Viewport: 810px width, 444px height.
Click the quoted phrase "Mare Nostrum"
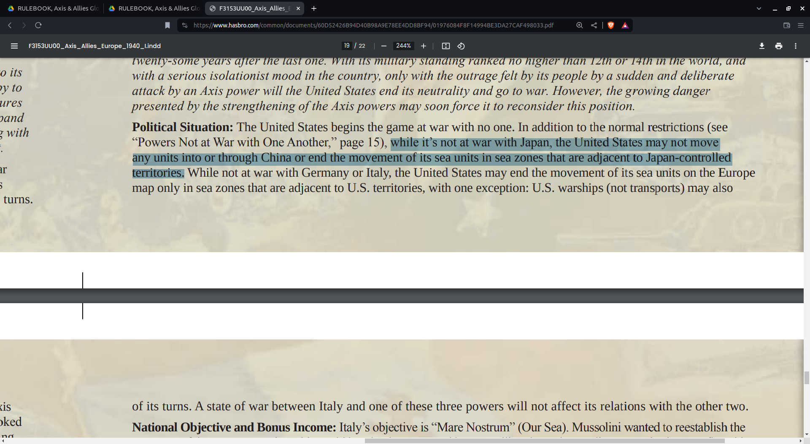473,427
